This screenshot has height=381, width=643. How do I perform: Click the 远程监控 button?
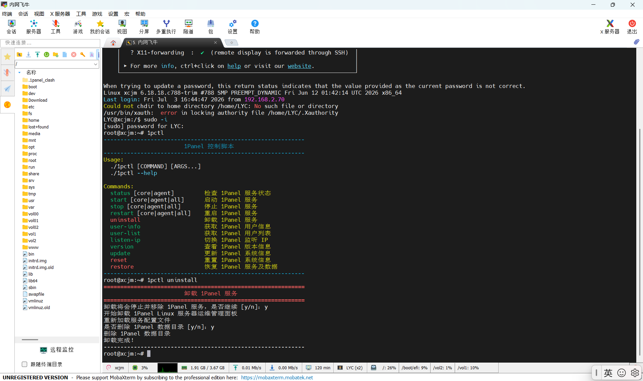click(x=57, y=350)
